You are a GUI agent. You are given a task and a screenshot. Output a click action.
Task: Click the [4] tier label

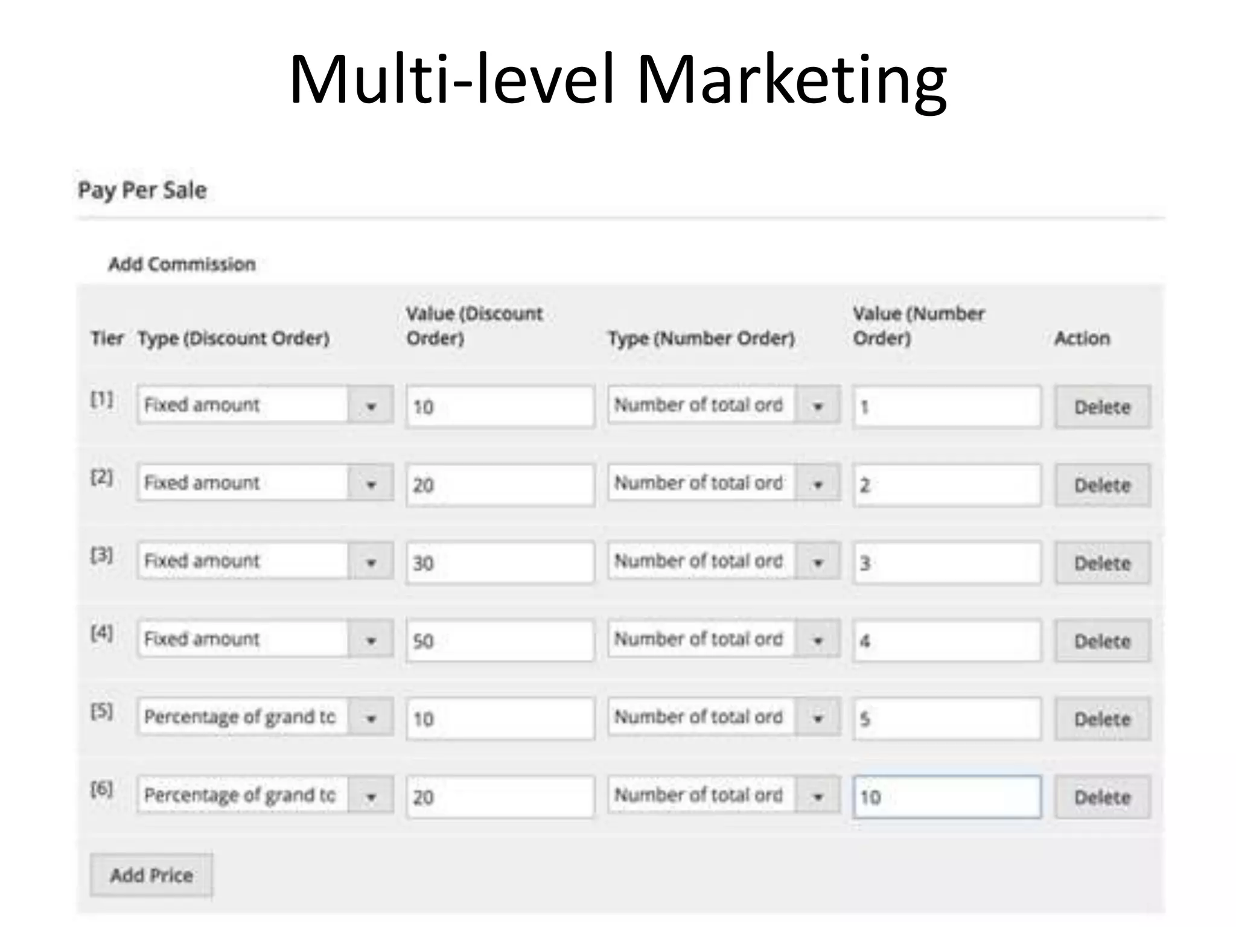click(x=102, y=633)
